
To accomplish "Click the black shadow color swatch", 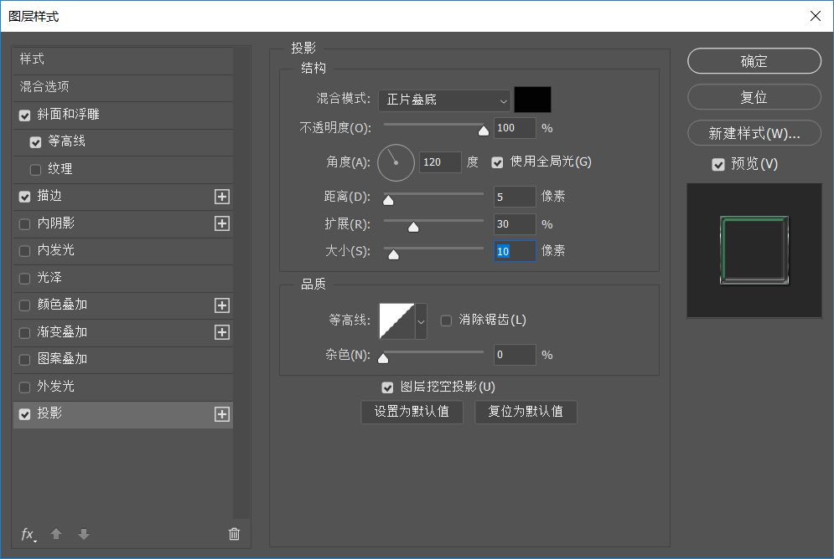I will pyautogui.click(x=532, y=100).
